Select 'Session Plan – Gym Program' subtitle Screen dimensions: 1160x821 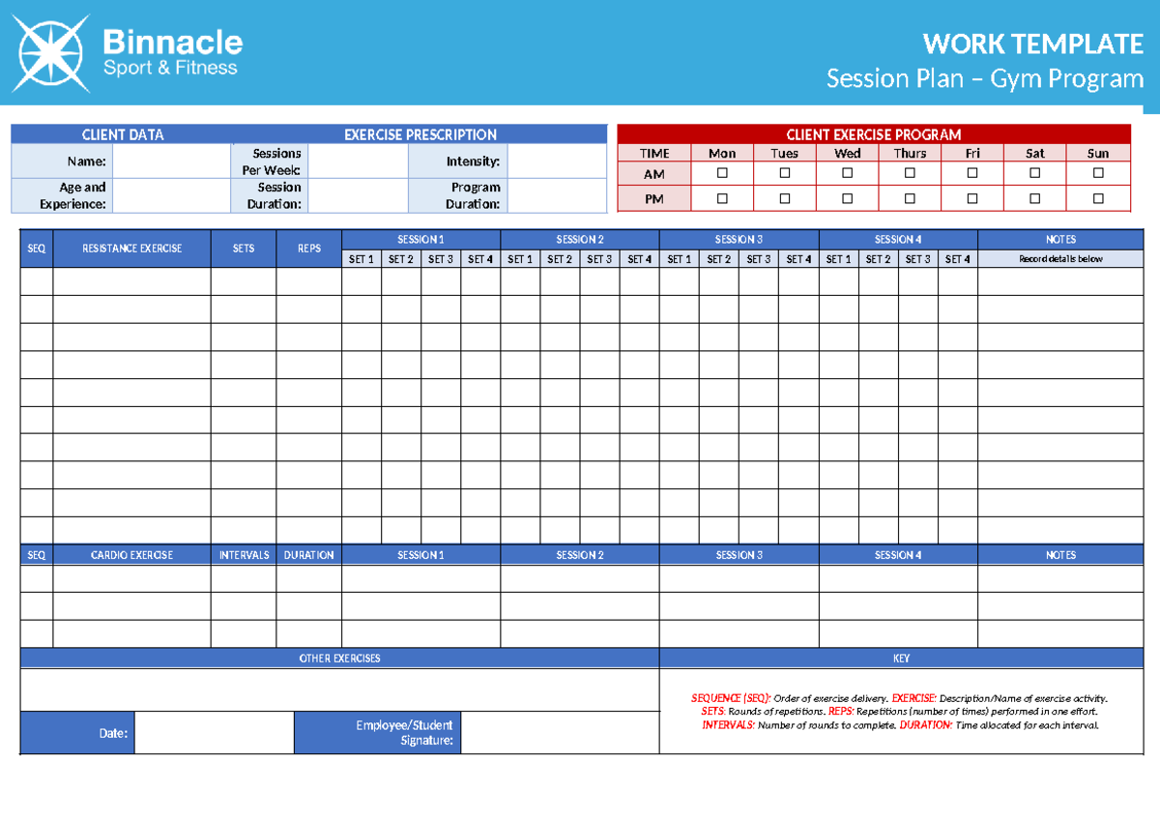click(985, 78)
